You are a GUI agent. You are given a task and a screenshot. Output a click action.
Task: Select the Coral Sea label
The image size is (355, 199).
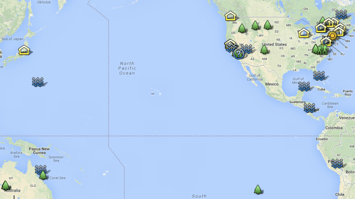point(57,178)
